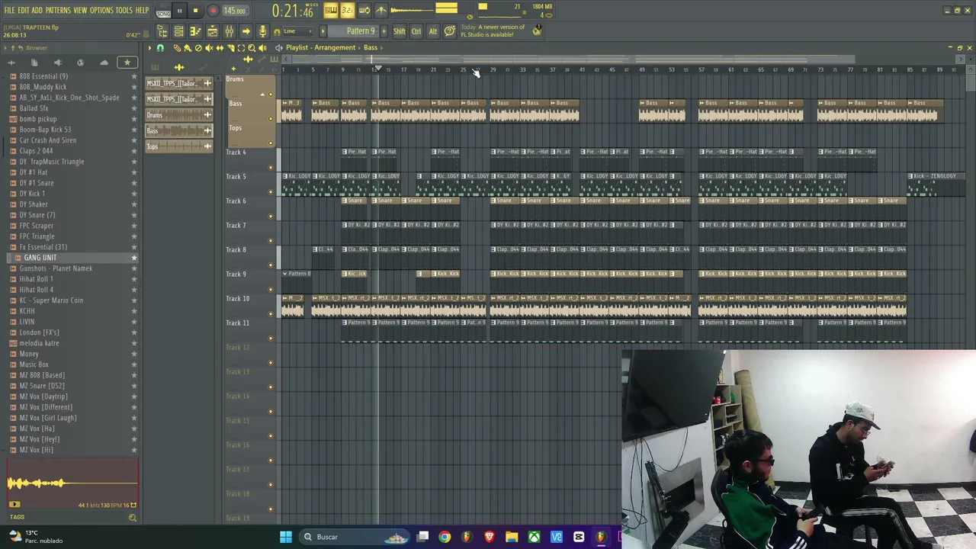976x549 pixels.
Task: Select the playlist Slip tool
Action: [x=220, y=48]
